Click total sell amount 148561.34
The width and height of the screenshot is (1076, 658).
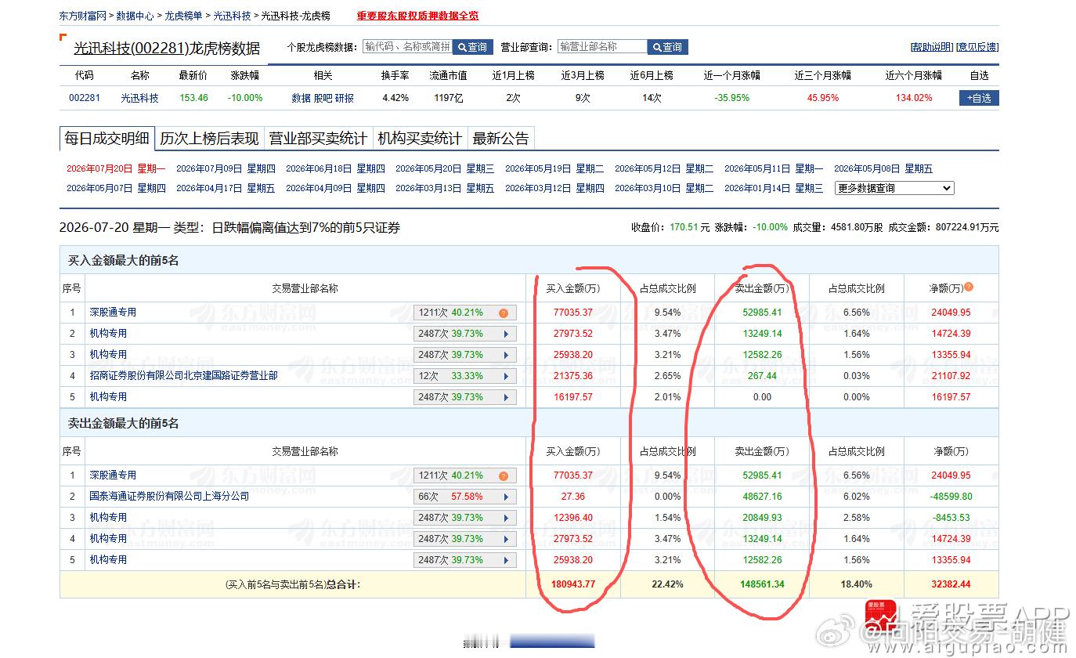[761, 584]
